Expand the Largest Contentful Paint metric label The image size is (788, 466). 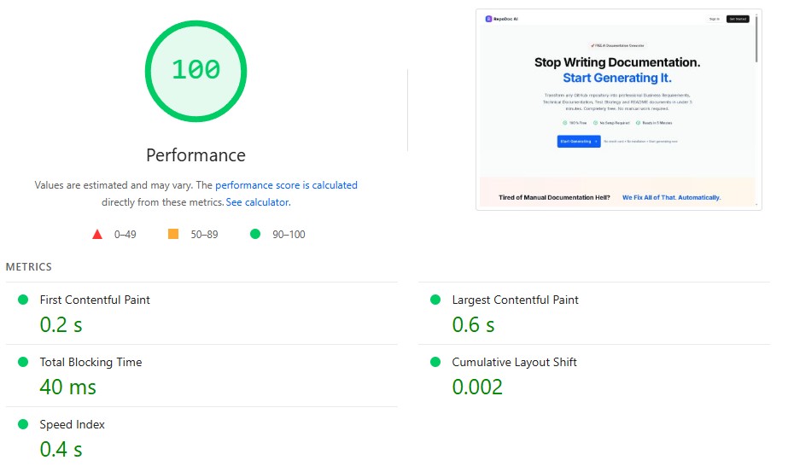515,300
